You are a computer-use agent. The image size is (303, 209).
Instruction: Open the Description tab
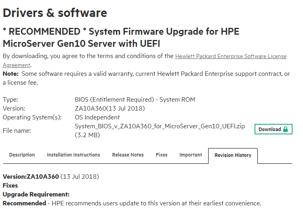(22, 155)
